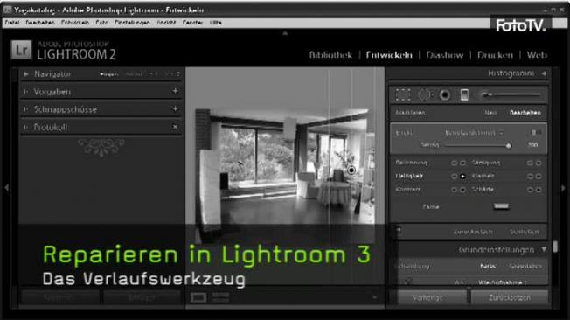Switch to the Diashow module

[x=445, y=55]
